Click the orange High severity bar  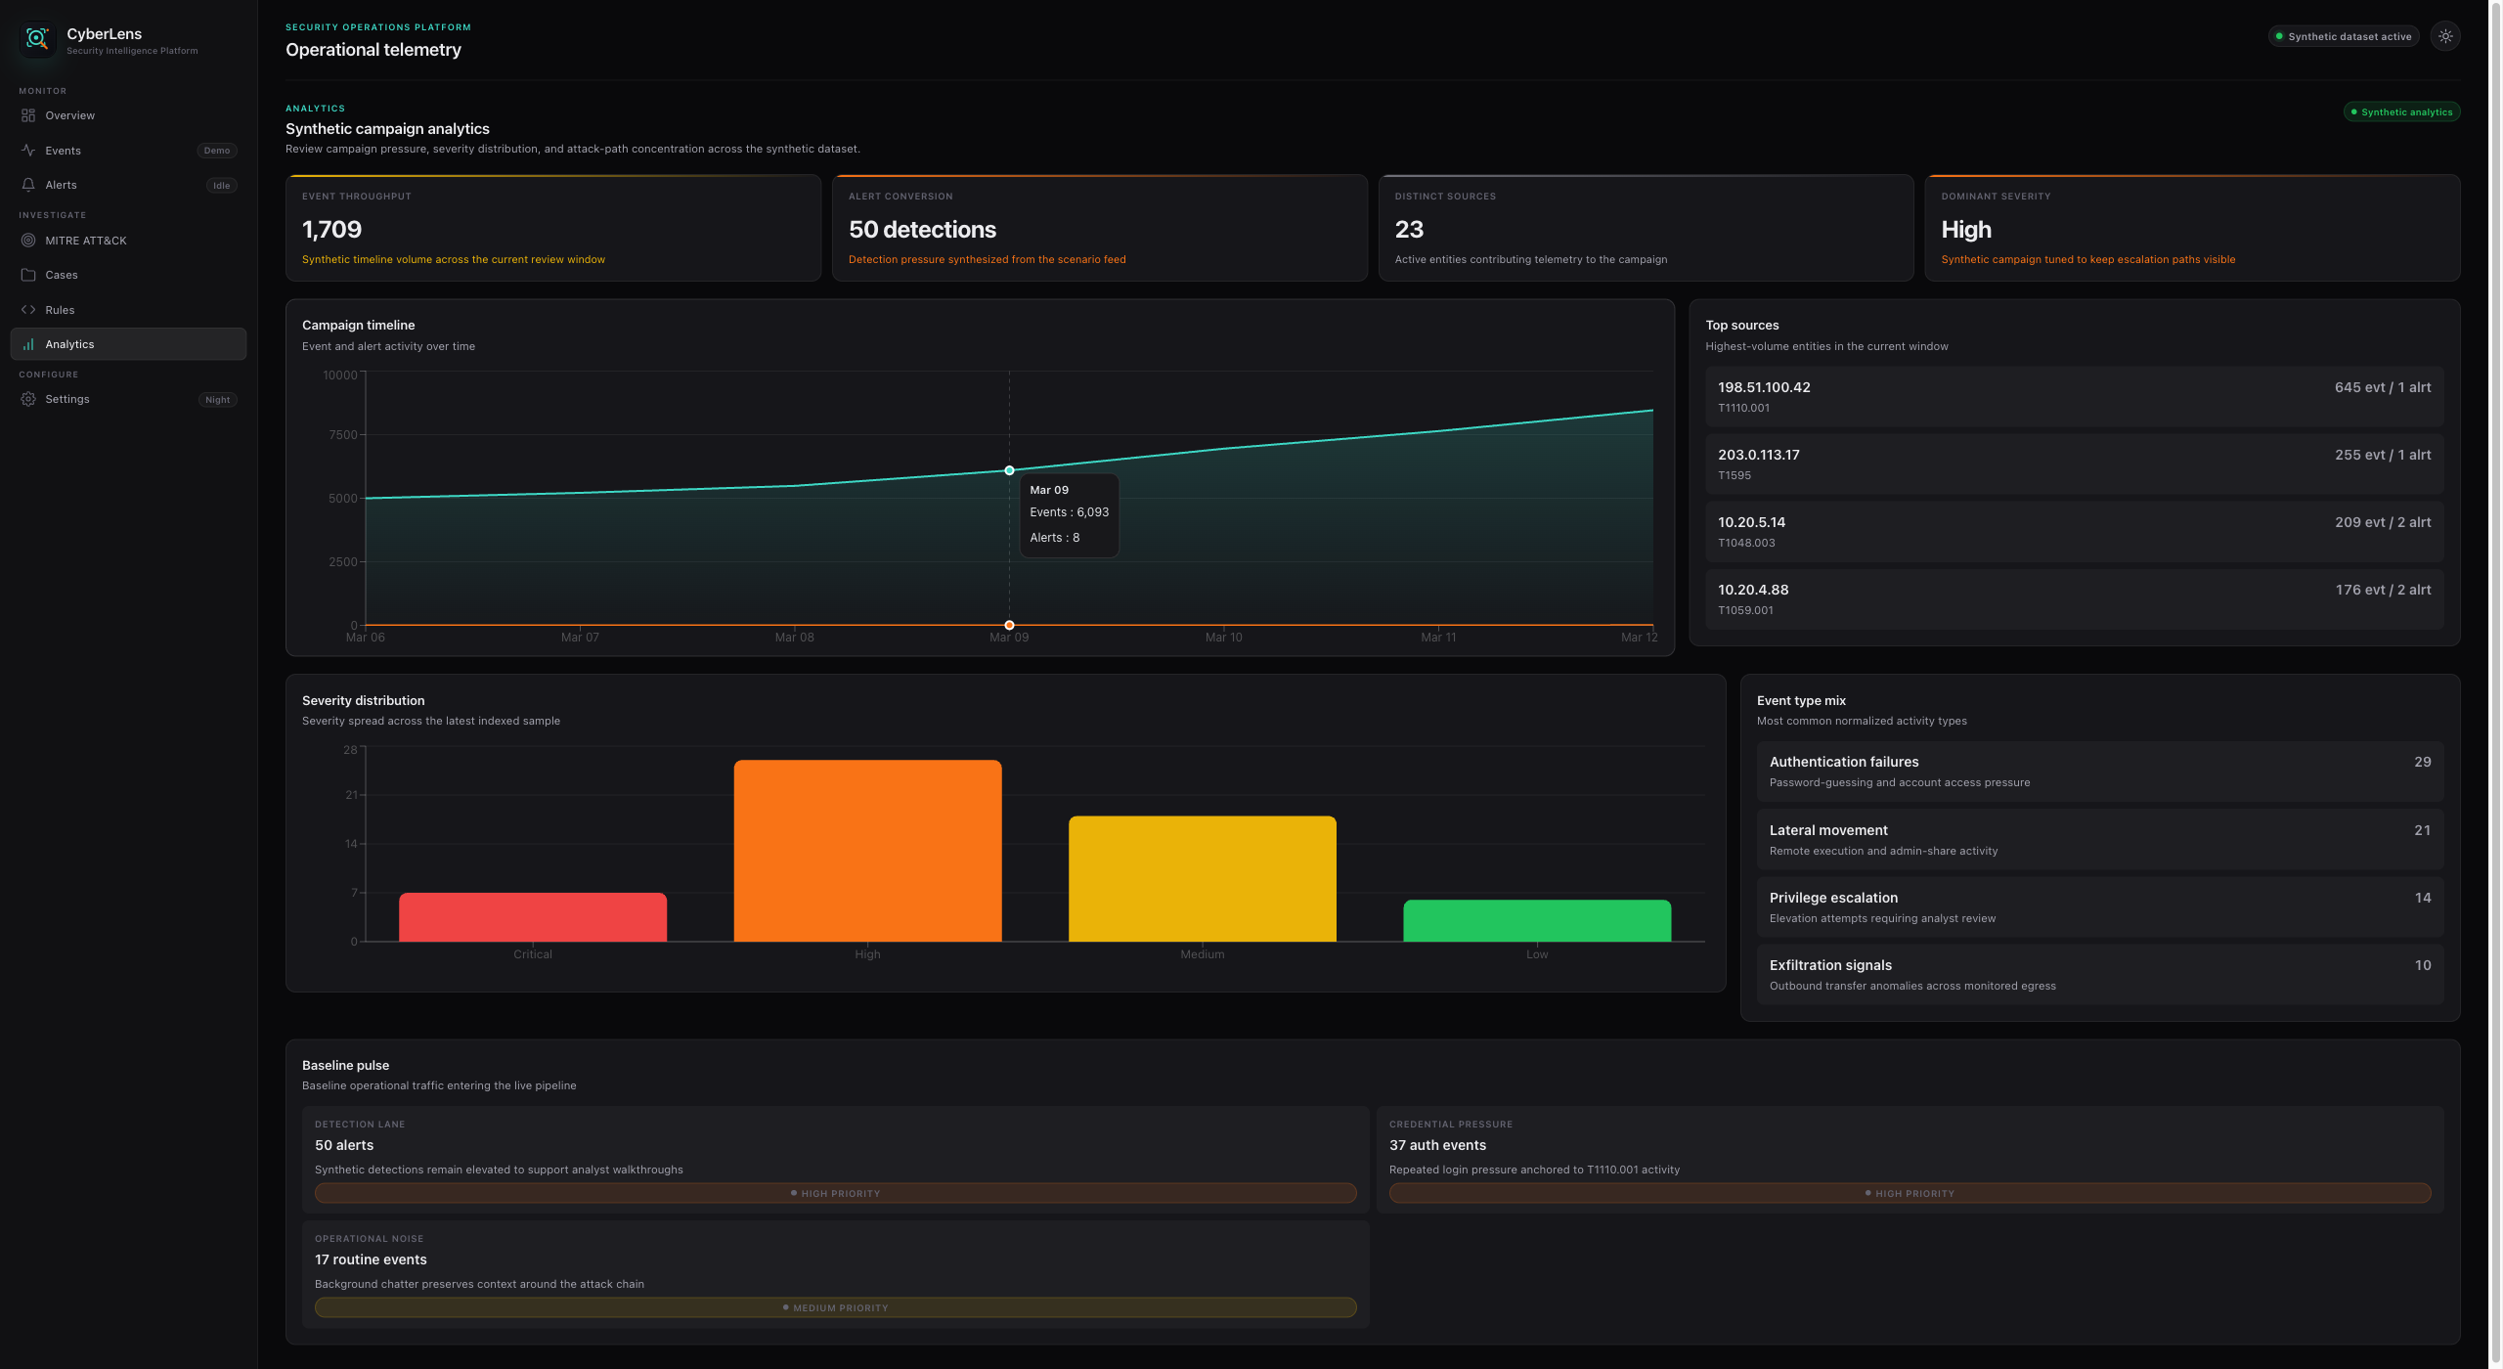tap(867, 850)
